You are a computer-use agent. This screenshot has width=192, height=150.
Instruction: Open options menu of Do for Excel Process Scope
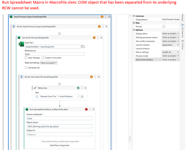coord(103,26)
